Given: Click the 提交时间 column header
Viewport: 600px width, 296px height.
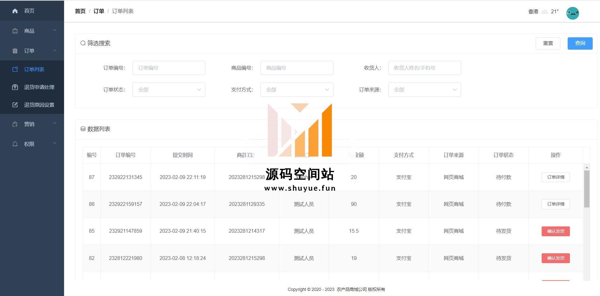Looking at the screenshot, I should (183, 155).
